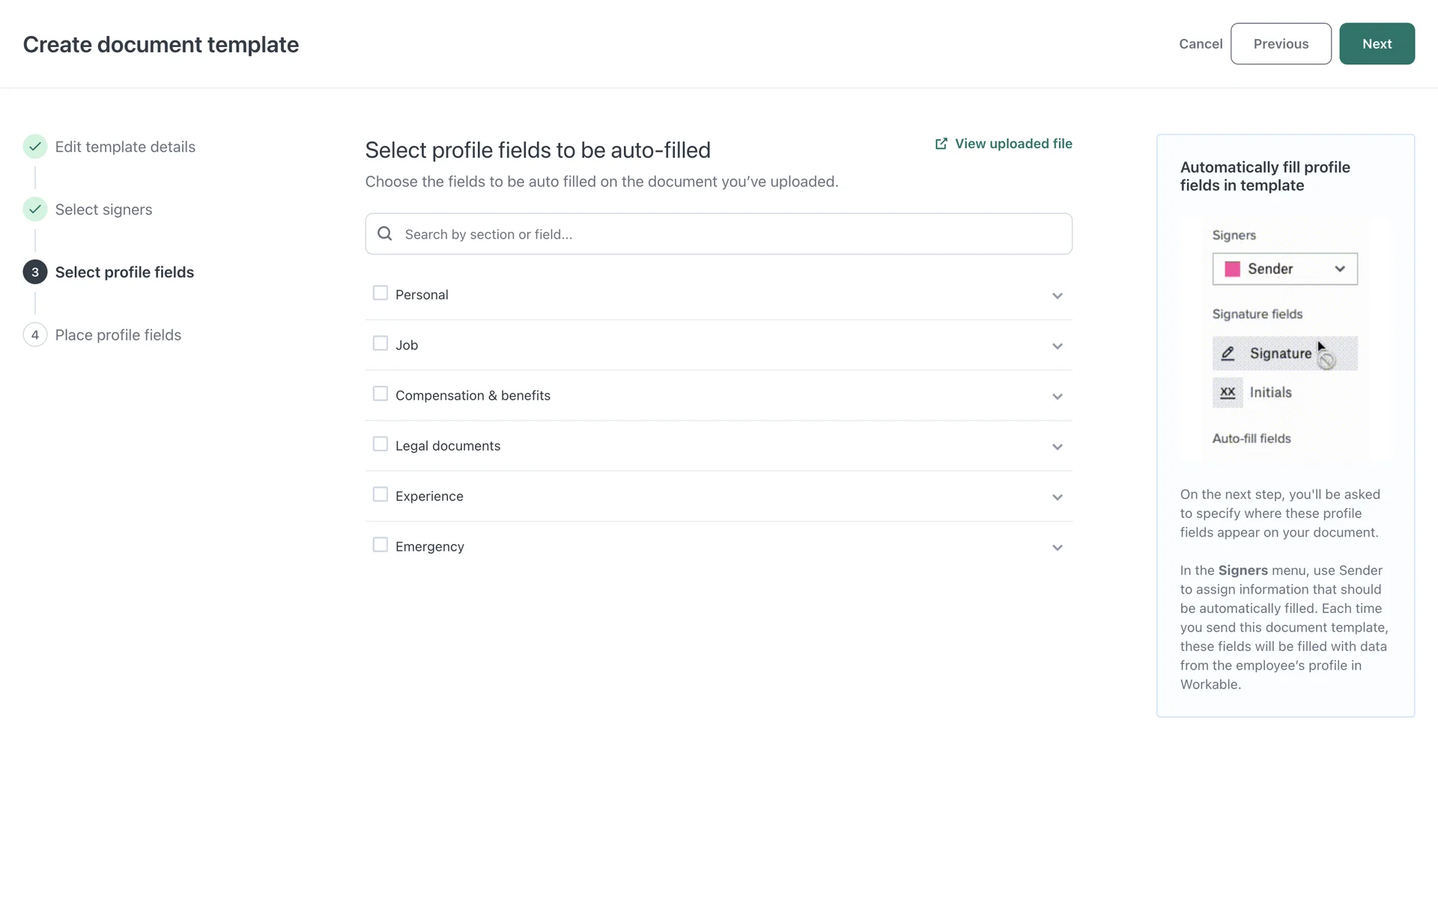Click the external-link icon beside View uploaded file
This screenshot has width=1438, height=898.
[x=941, y=144]
